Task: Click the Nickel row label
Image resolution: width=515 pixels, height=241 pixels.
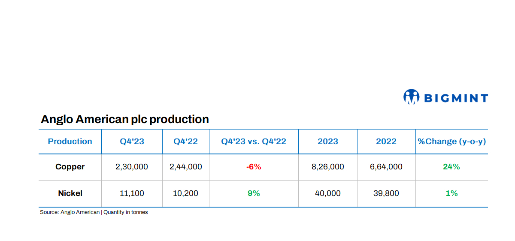Action: pos(70,193)
